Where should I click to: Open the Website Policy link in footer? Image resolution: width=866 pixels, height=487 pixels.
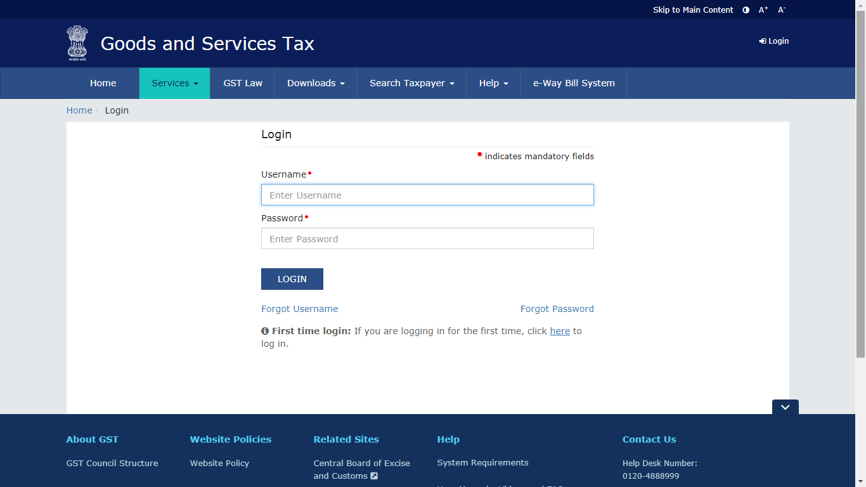pyautogui.click(x=219, y=463)
